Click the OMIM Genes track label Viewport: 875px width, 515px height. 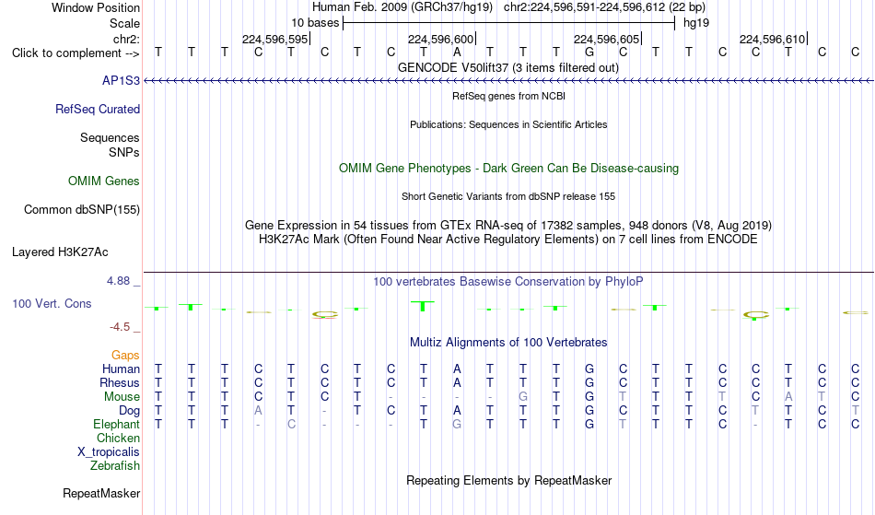point(103,181)
